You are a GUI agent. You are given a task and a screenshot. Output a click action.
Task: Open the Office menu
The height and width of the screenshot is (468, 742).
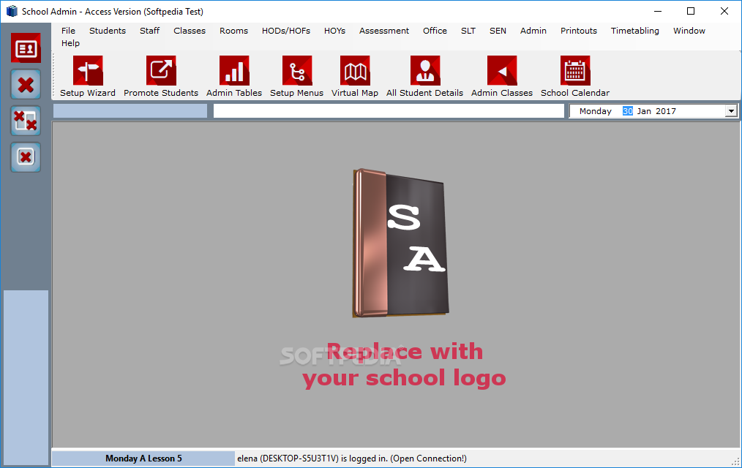(435, 31)
